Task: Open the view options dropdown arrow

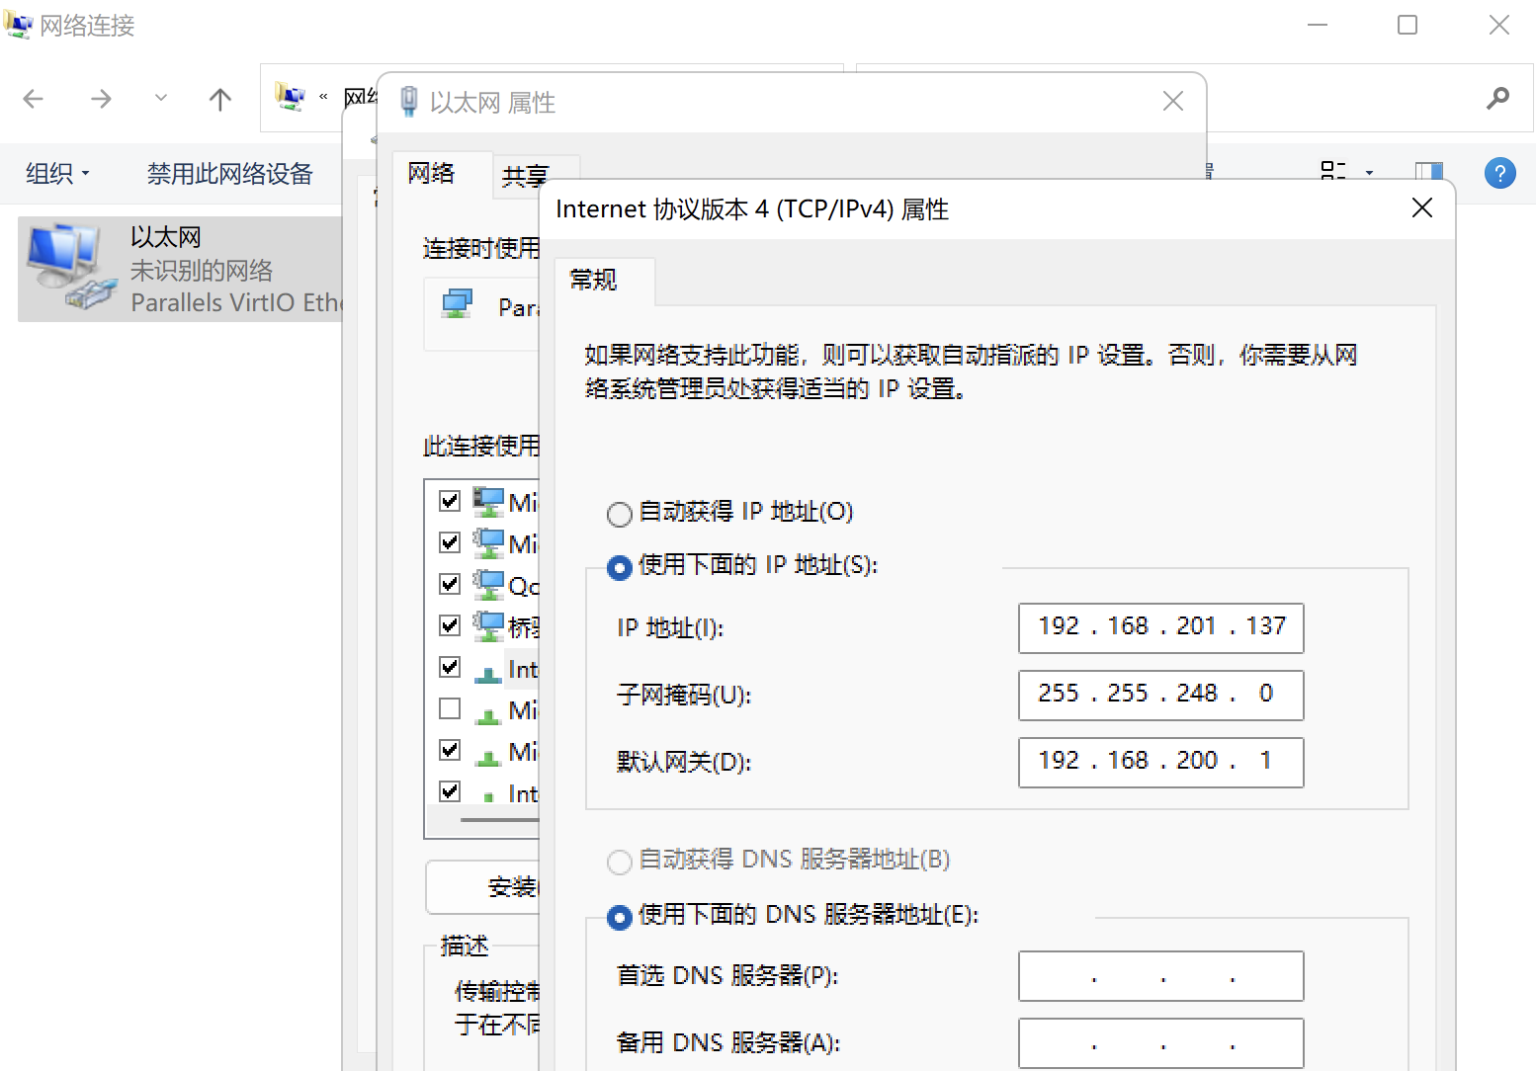Action: pyautogui.click(x=1369, y=171)
